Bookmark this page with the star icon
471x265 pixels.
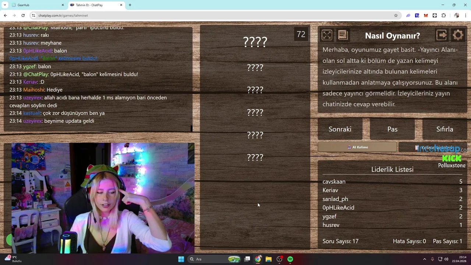coord(396,15)
